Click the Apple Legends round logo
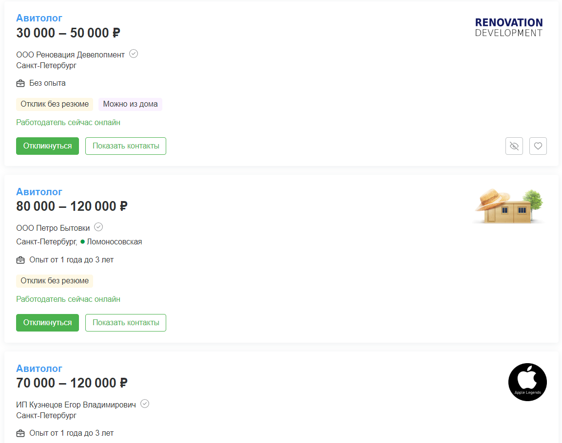 tap(527, 382)
